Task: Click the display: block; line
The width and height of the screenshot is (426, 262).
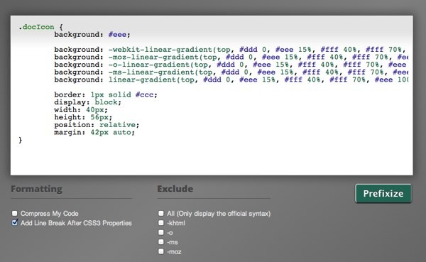Action: tap(87, 102)
